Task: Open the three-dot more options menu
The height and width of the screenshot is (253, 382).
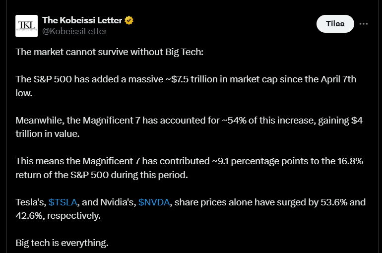Action: [364, 24]
